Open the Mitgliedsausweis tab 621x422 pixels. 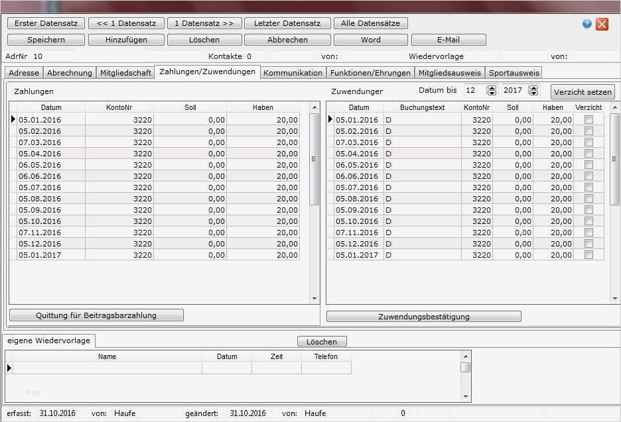pyautogui.click(x=450, y=73)
